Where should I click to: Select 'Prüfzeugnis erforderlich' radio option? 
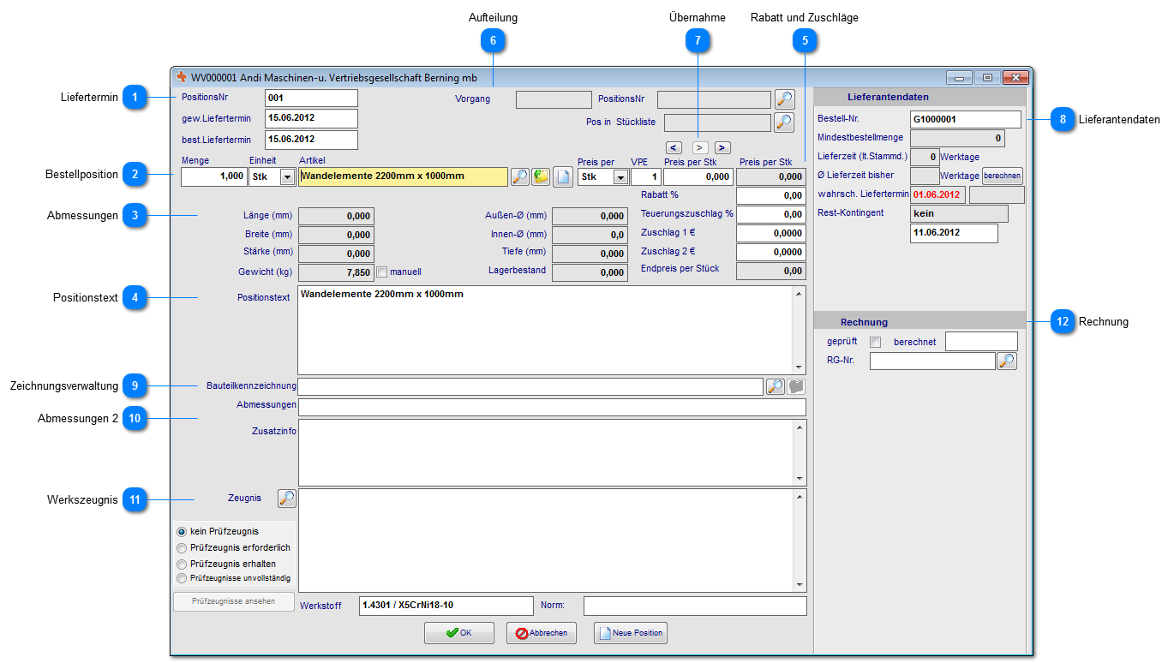click(x=182, y=548)
